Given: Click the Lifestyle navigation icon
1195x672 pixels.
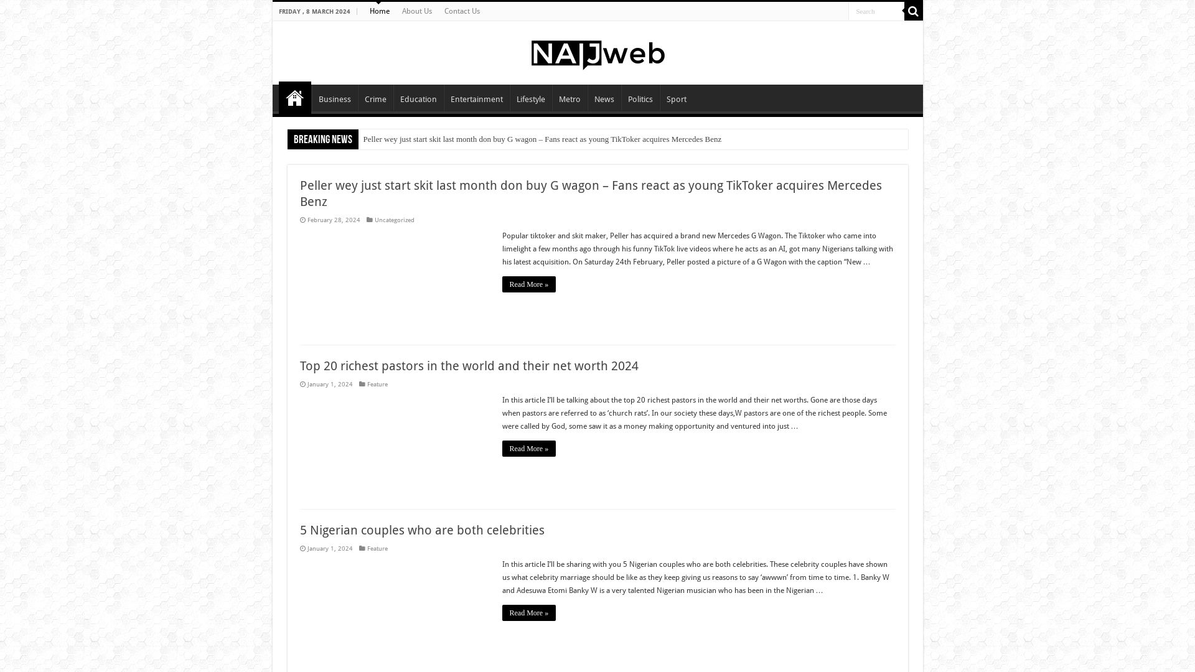Looking at the screenshot, I should 530,98.
